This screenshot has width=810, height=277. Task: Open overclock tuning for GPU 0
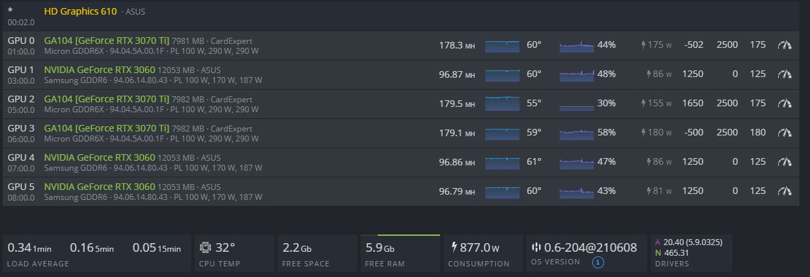(x=785, y=45)
